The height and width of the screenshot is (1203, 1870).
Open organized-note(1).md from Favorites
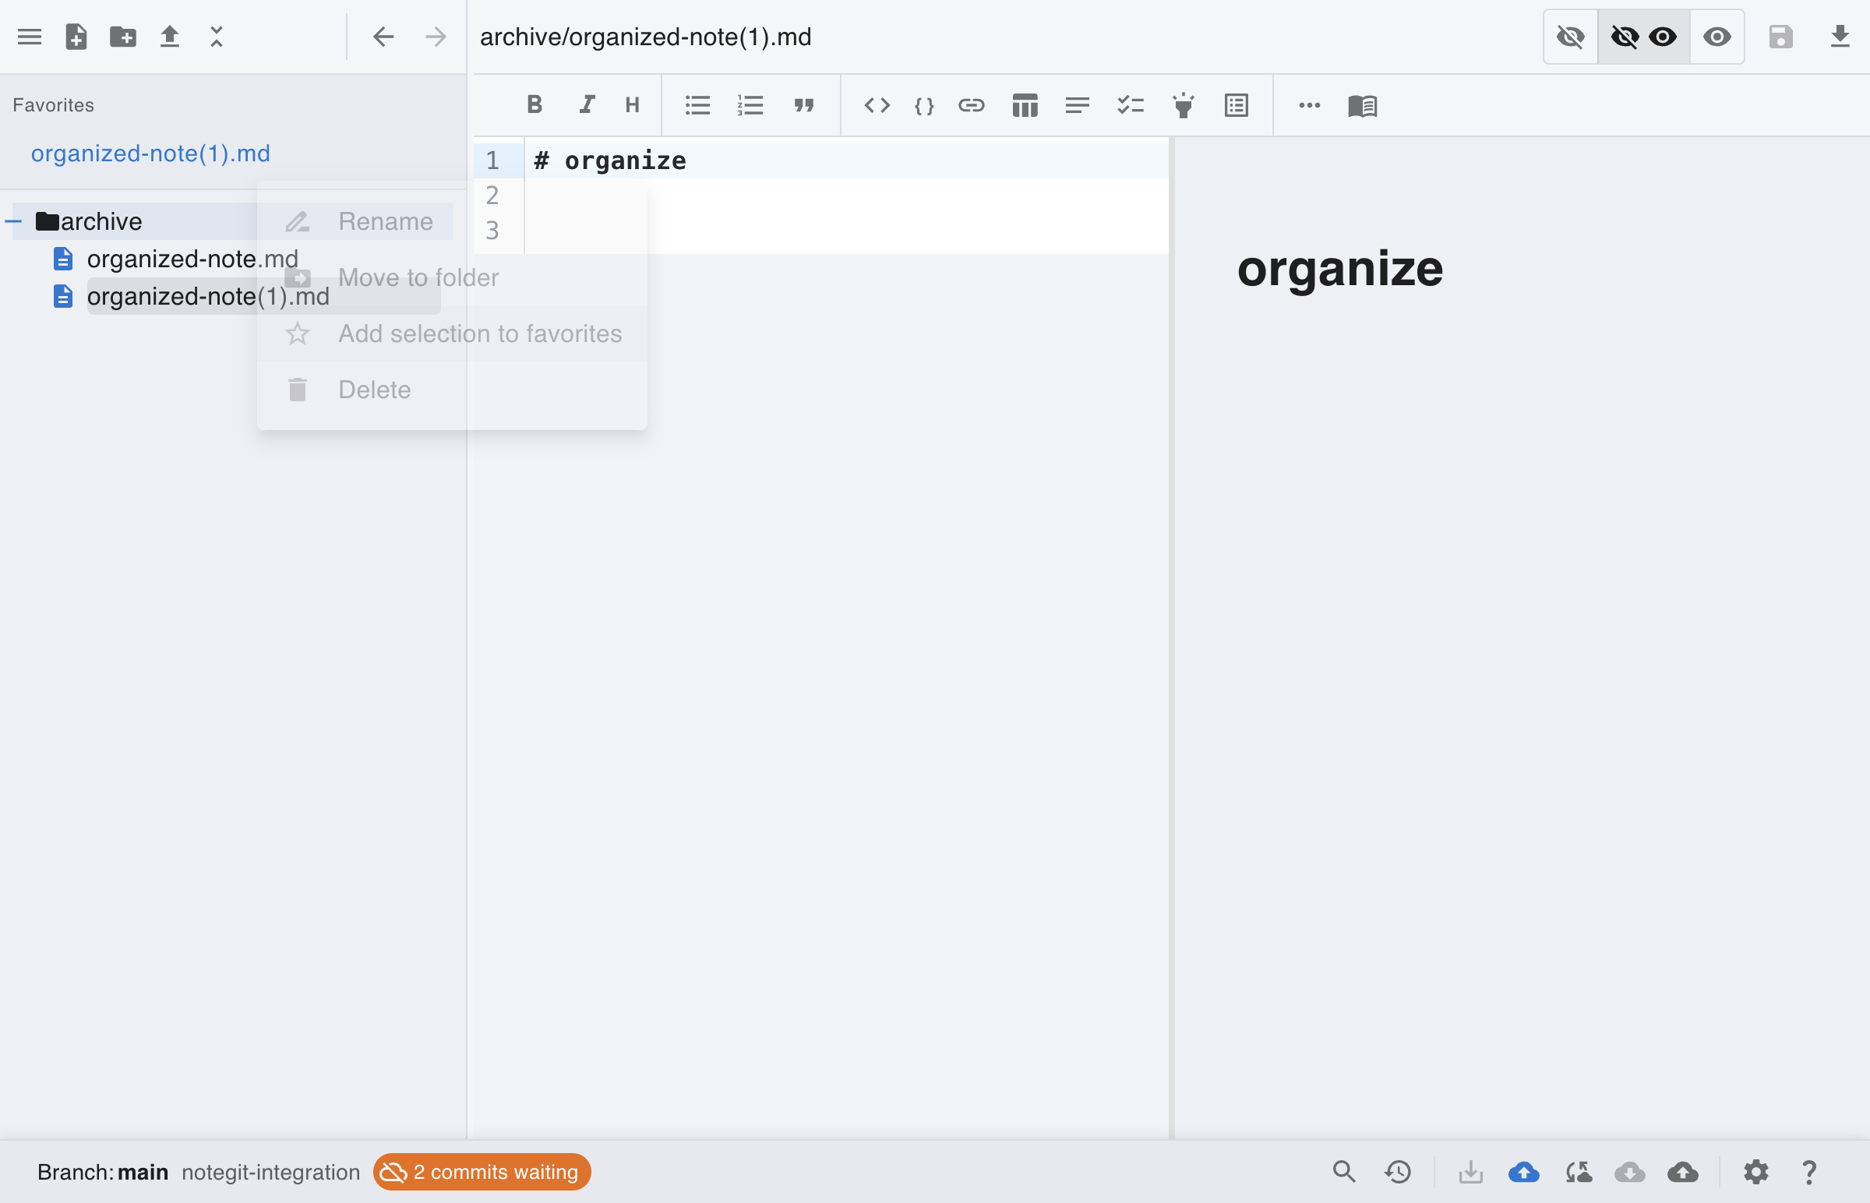coord(150,153)
